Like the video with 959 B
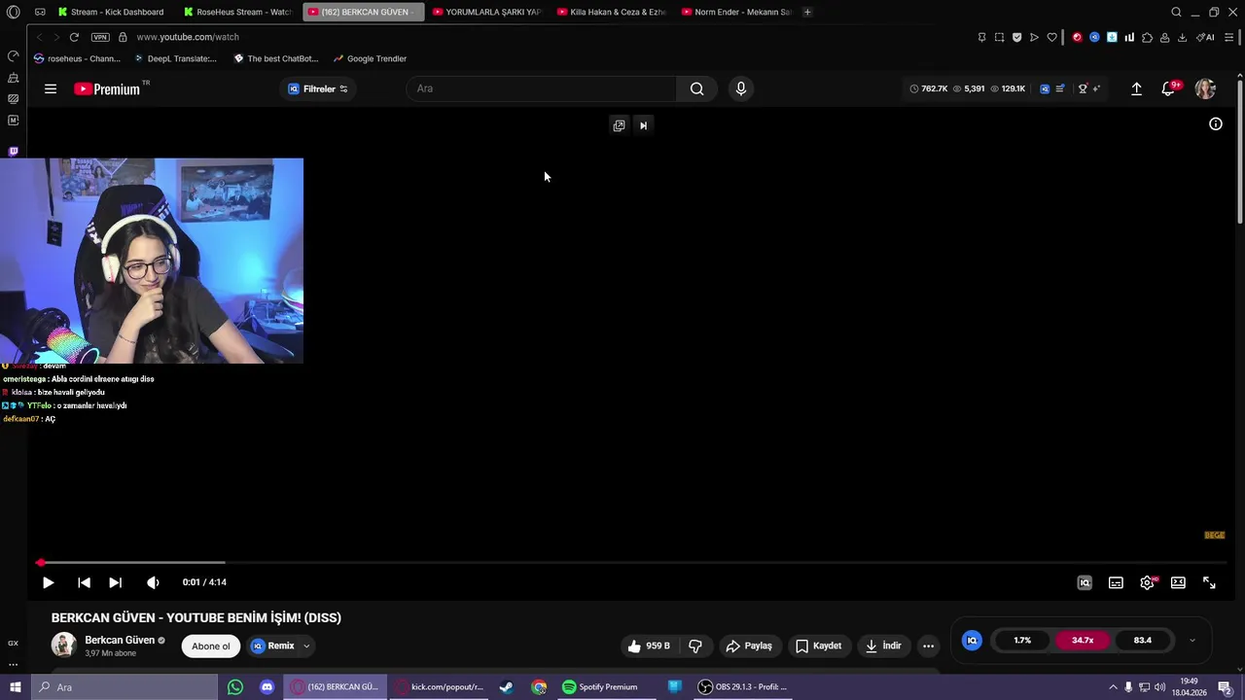This screenshot has height=700, width=1245. coord(648,646)
